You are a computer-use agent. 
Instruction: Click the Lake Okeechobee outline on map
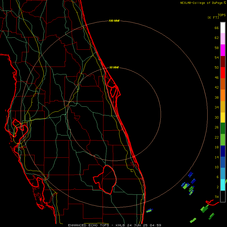pyautogui.click(x=105, y=180)
